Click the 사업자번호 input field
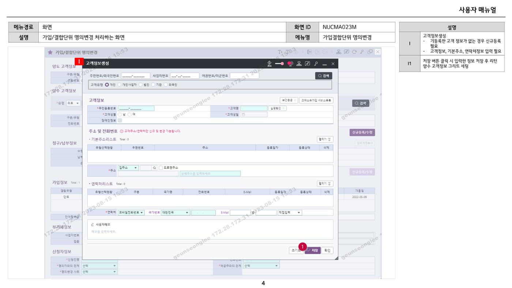This screenshot has width=512, height=288. pos(185,76)
